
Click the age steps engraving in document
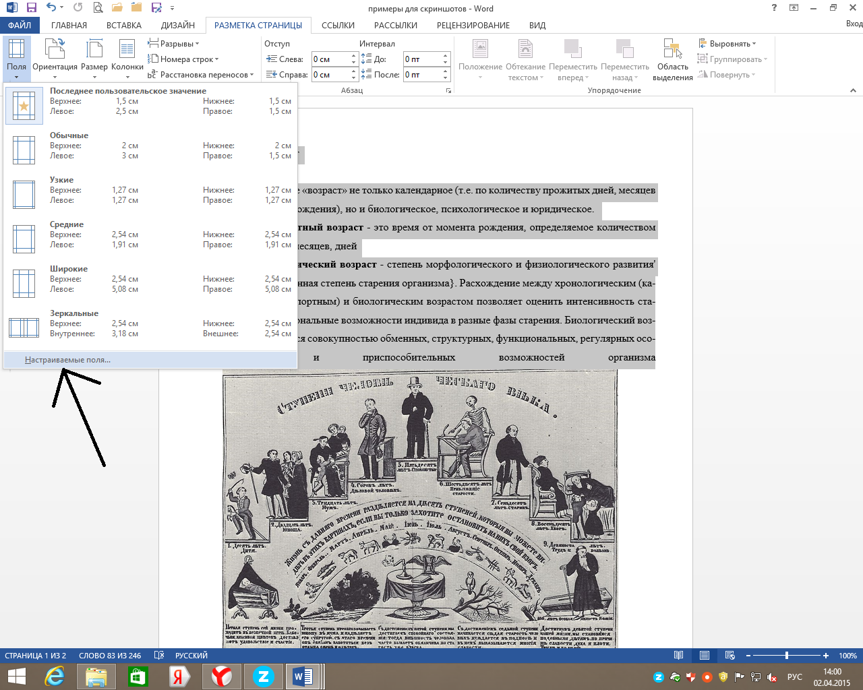click(x=420, y=510)
